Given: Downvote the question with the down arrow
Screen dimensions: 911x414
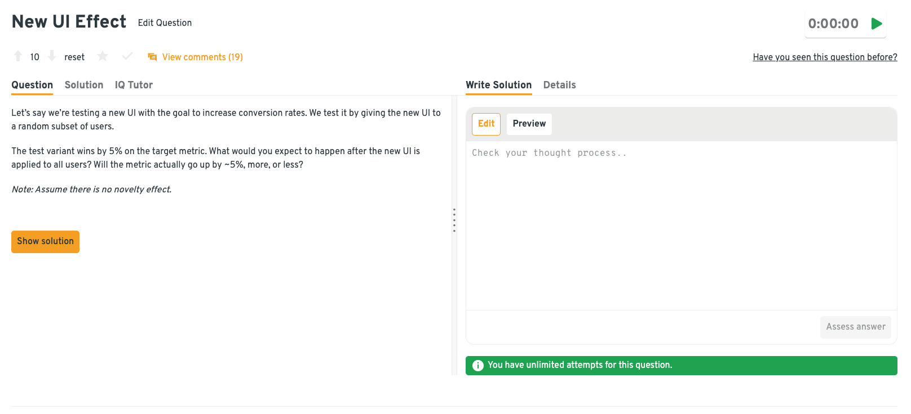Looking at the screenshot, I should (x=52, y=56).
